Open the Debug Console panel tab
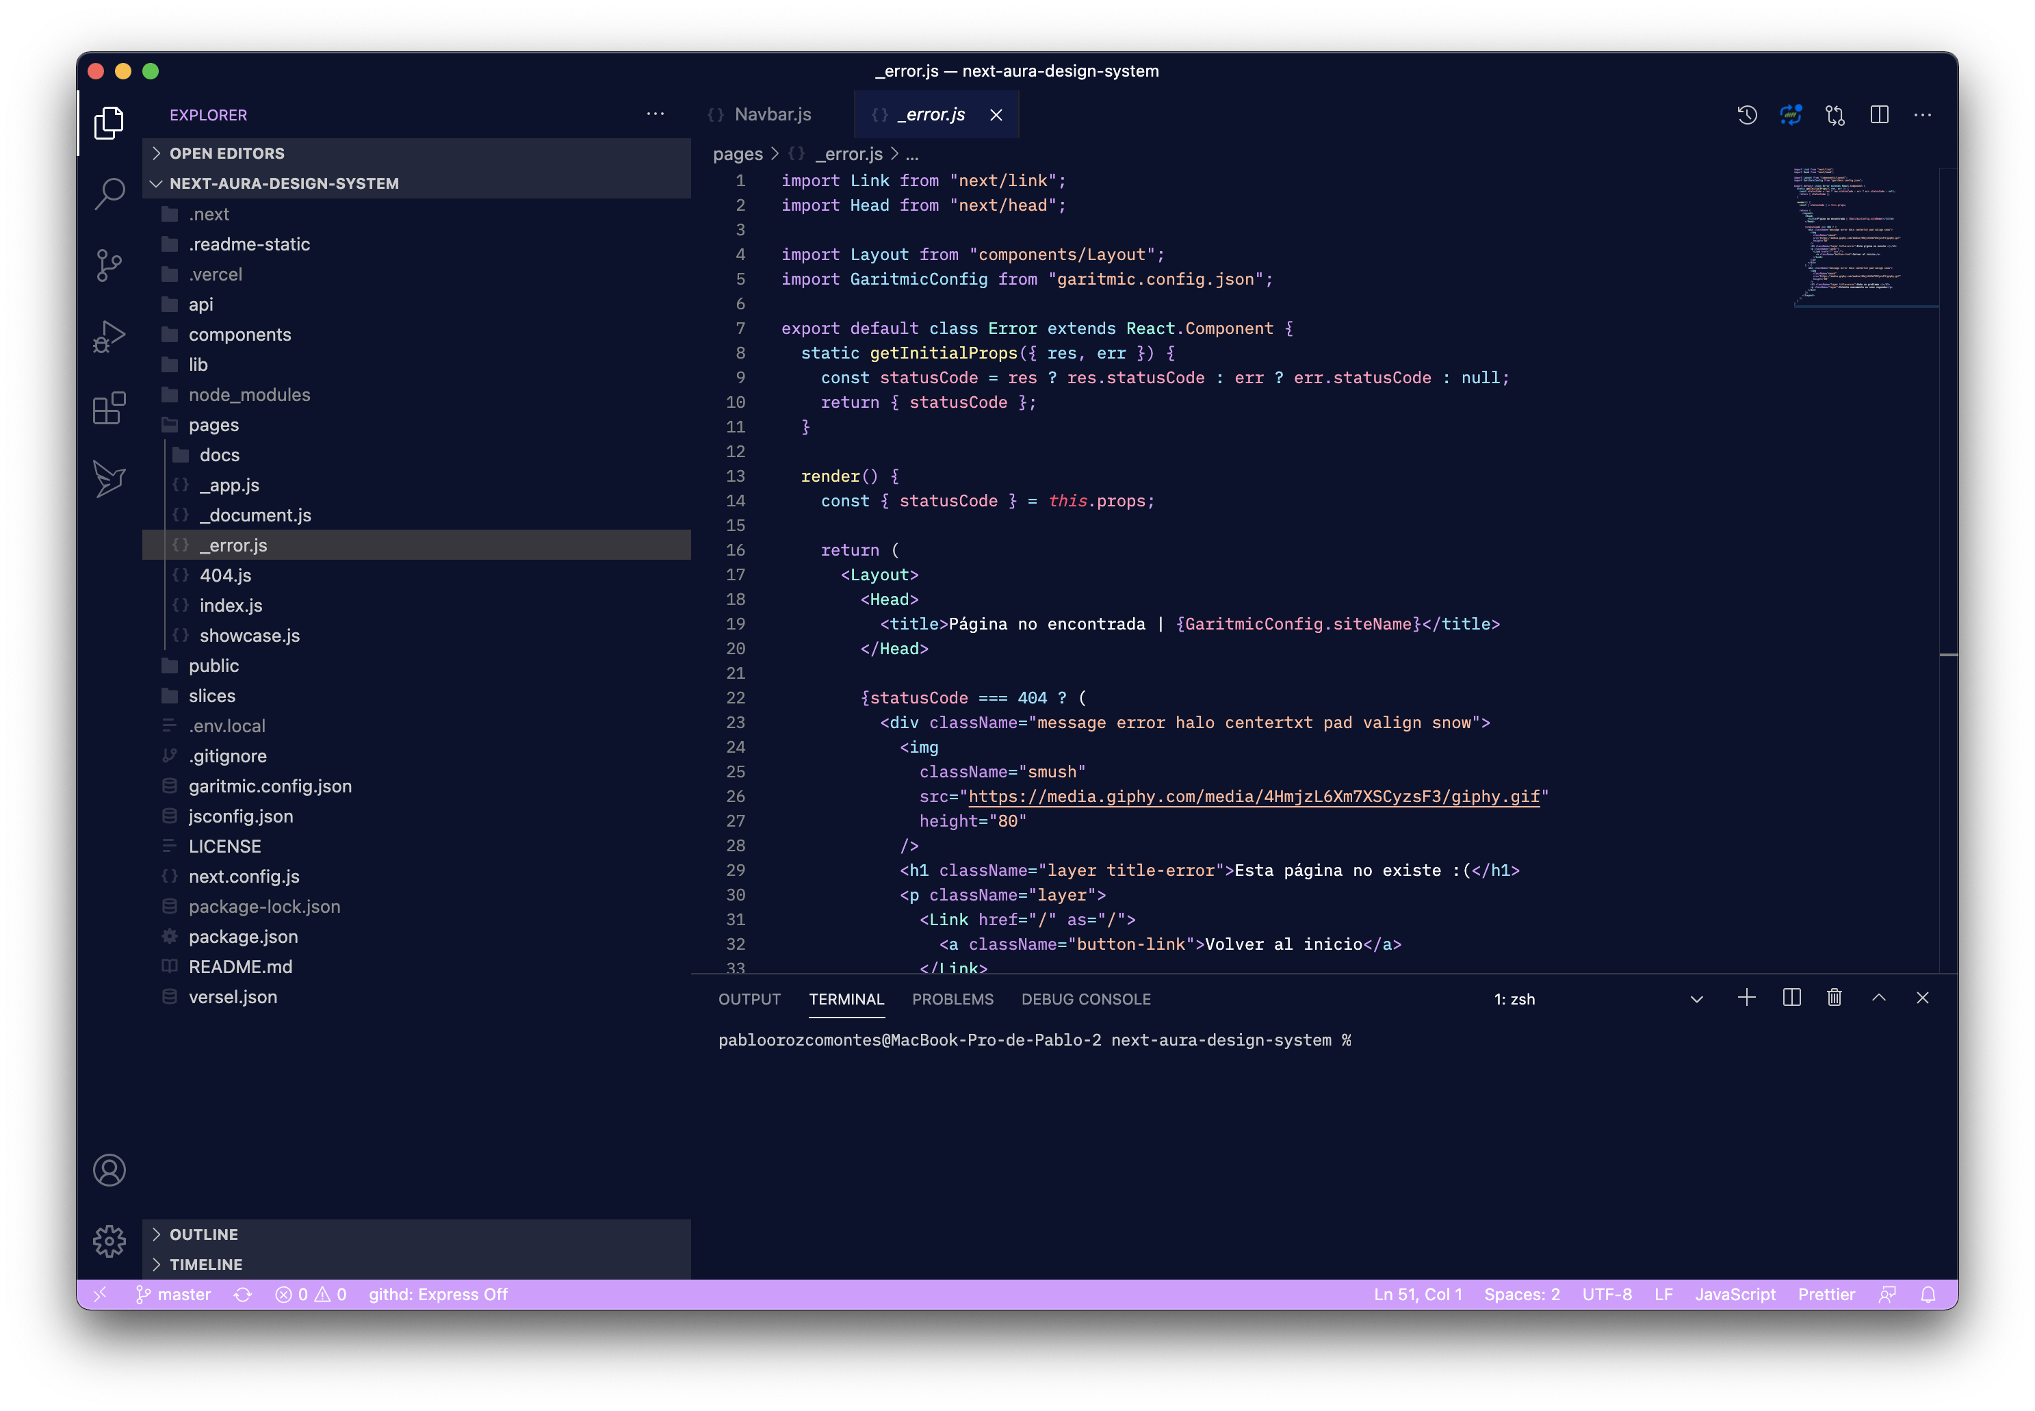Screen dimensions: 2035x1411 click(1085, 999)
